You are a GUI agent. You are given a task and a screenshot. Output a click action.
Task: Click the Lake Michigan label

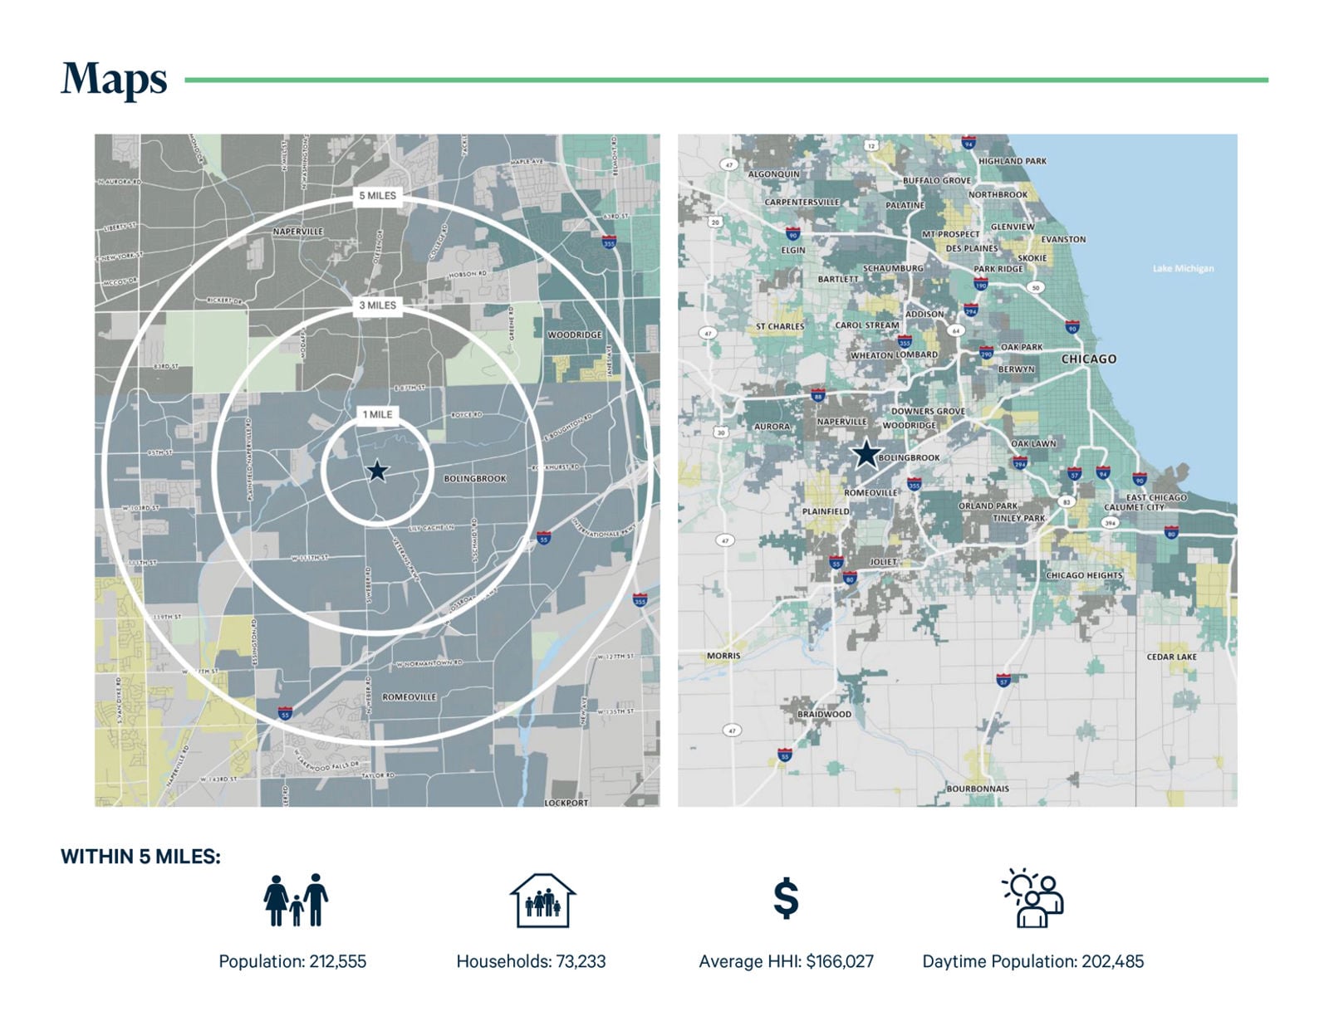1183,268
